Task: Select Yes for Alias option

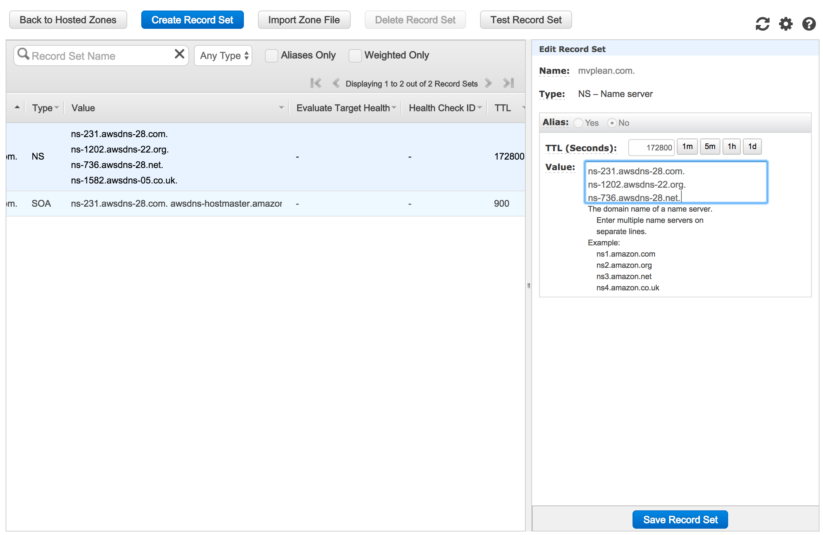Action: click(x=578, y=123)
